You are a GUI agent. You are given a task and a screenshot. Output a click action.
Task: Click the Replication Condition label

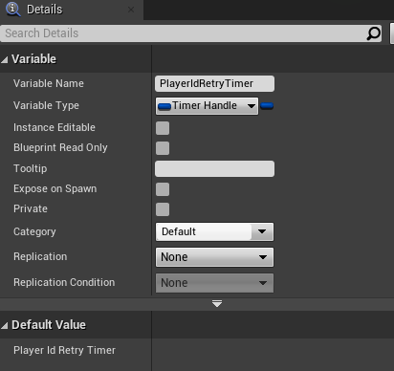click(64, 282)
